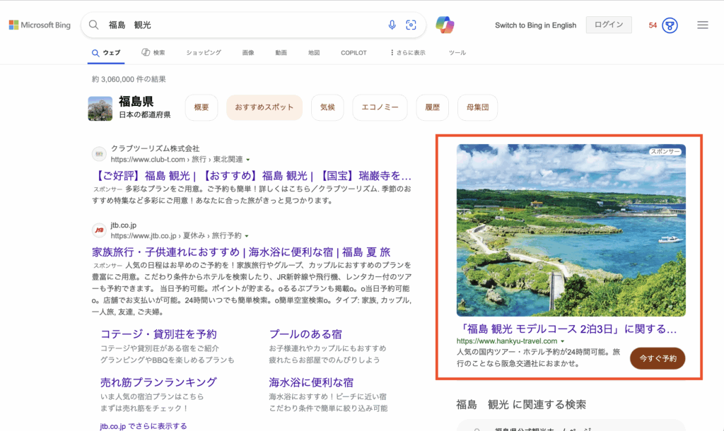The width and height of the screenshot is (724, 431).
Task: Select the おすすめスポット chip
Action: [x=264, y=107]
